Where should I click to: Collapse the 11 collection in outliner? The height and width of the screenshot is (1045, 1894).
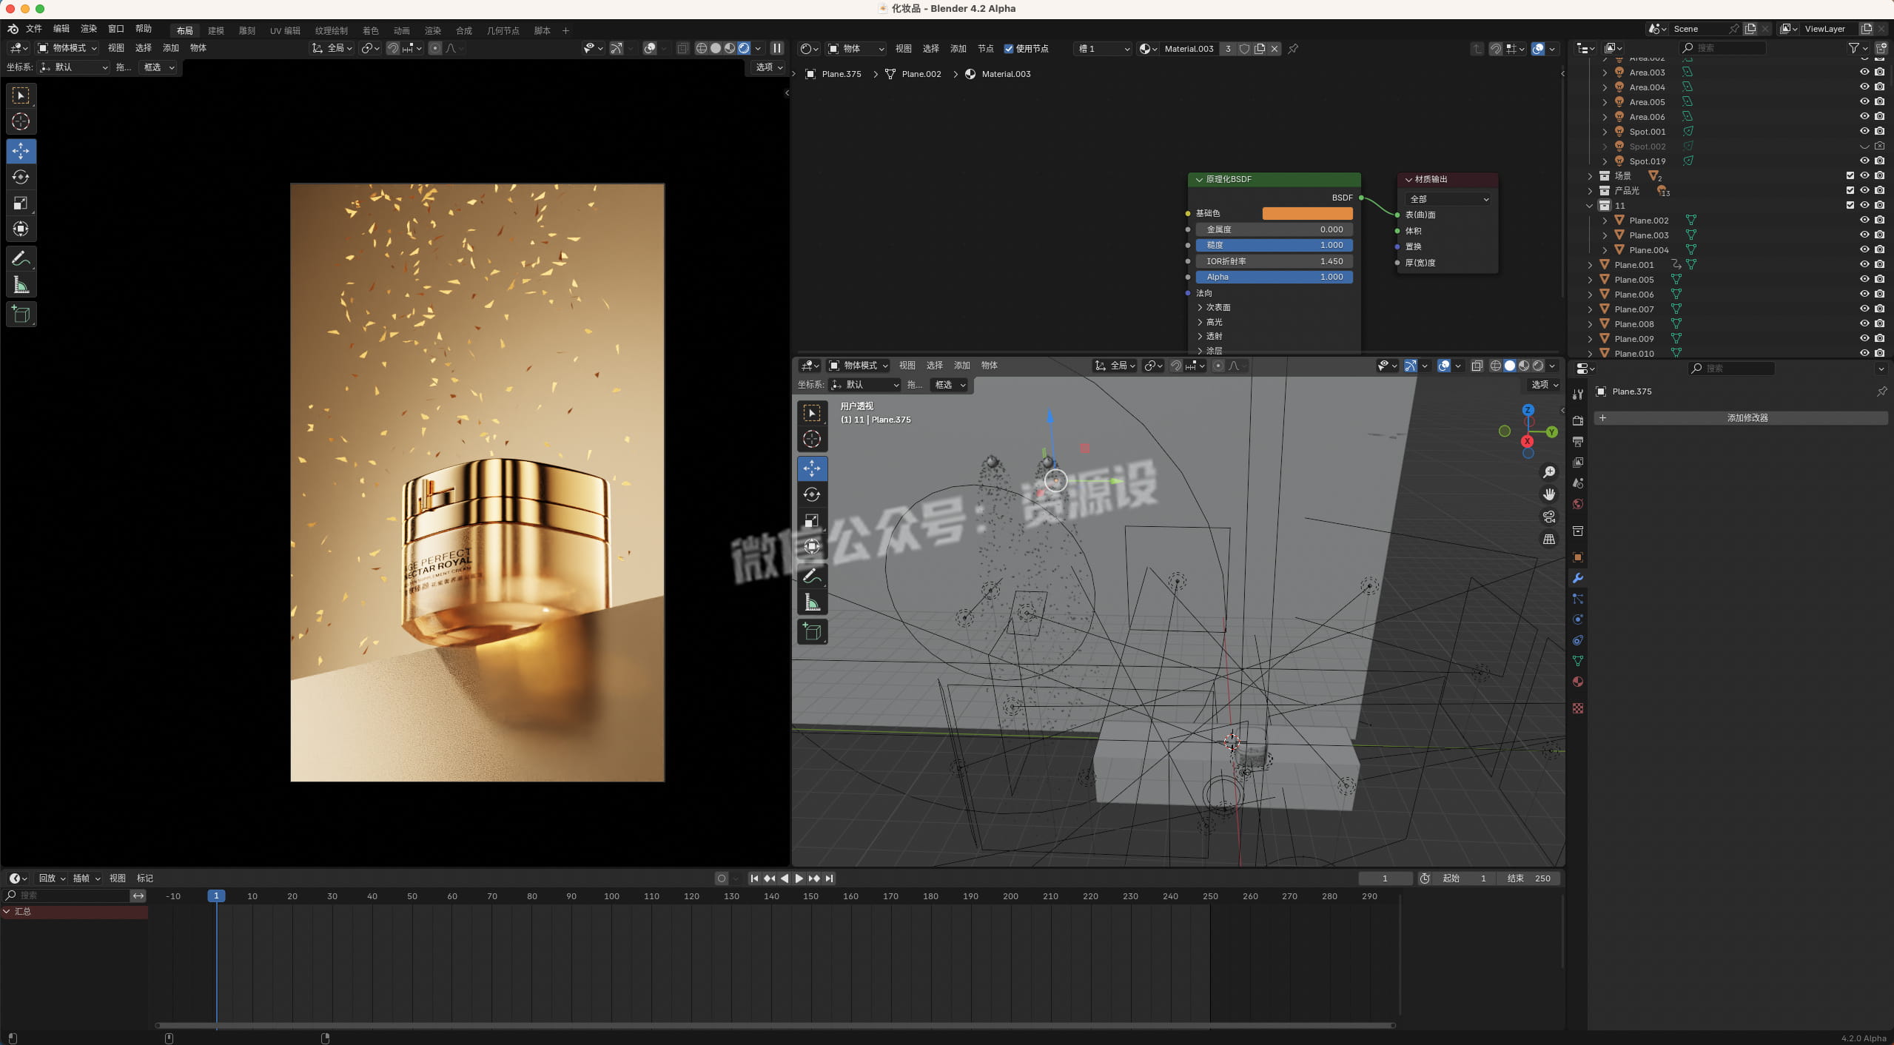[1590, 206]
